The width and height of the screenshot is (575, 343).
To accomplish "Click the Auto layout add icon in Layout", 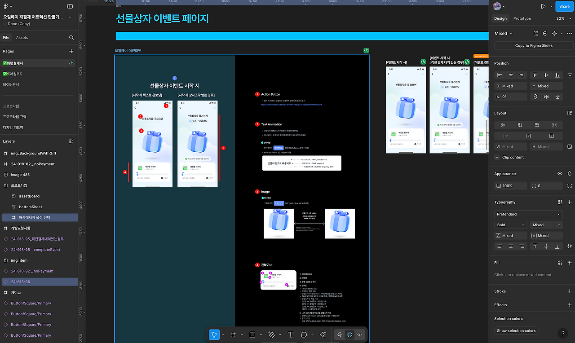I will point(570,113).
